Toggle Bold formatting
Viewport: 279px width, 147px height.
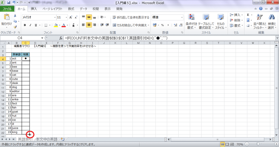pos(25,25)
